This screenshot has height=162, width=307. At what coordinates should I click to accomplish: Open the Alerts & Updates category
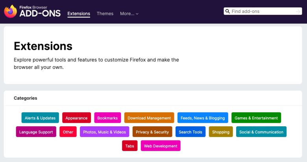pyautogui.click(x=40, y=118)
